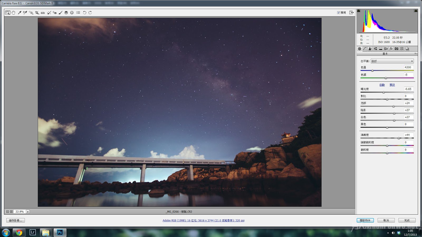Viewport: 422px width, 237px height.
Task: Select the Spot Removal tool
Action: [49, 13]
